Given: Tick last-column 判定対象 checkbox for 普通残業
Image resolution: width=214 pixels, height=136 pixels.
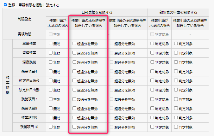Looking at the screenshot, I should click(x=176, y=53).
